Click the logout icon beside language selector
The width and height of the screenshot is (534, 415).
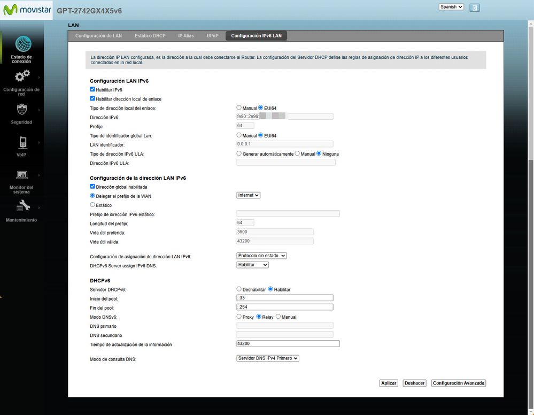coord(474,7)
